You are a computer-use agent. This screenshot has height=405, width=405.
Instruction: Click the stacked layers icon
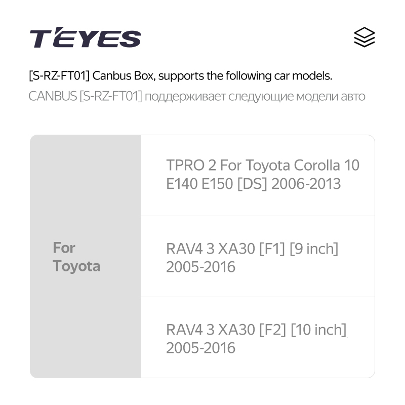point(364,37)
